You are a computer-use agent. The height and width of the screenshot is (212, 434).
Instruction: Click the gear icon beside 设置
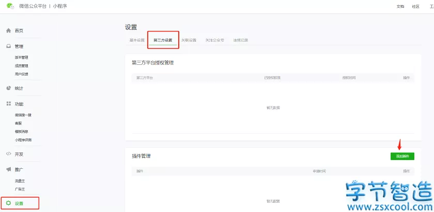click(9, 203)
